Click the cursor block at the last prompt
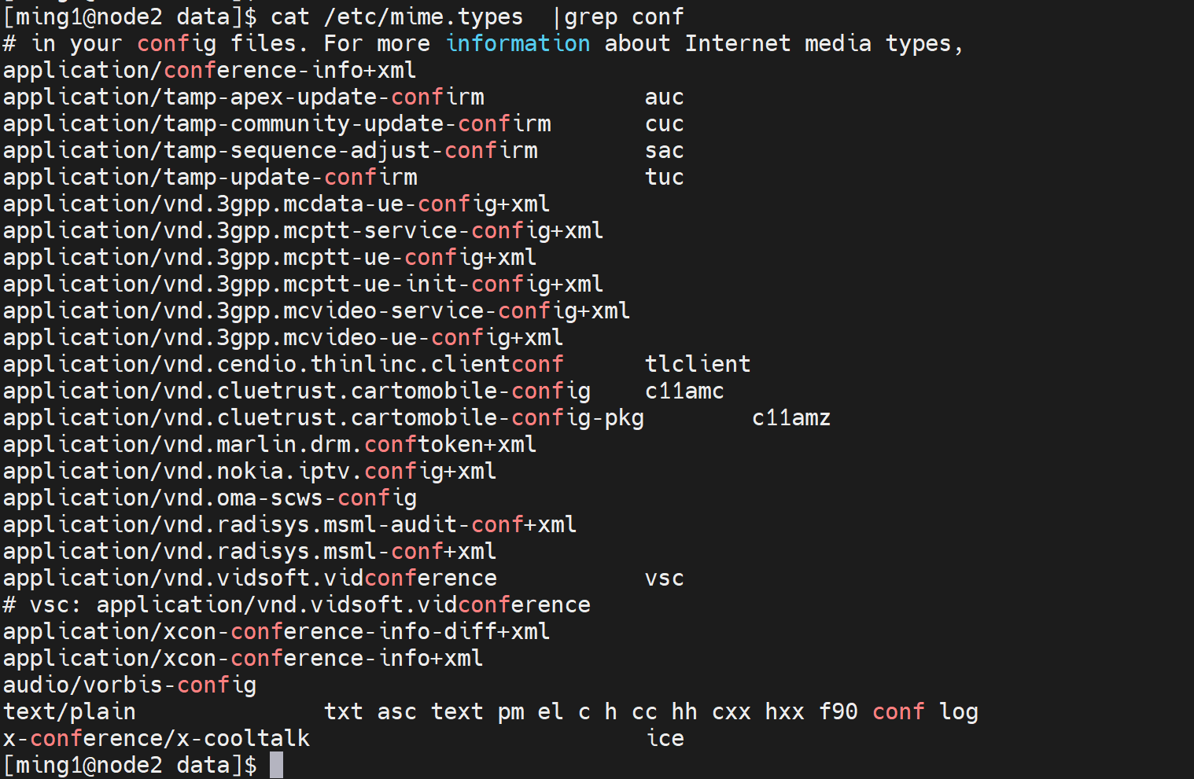1194x779 pixels. (x=276, y=765)
